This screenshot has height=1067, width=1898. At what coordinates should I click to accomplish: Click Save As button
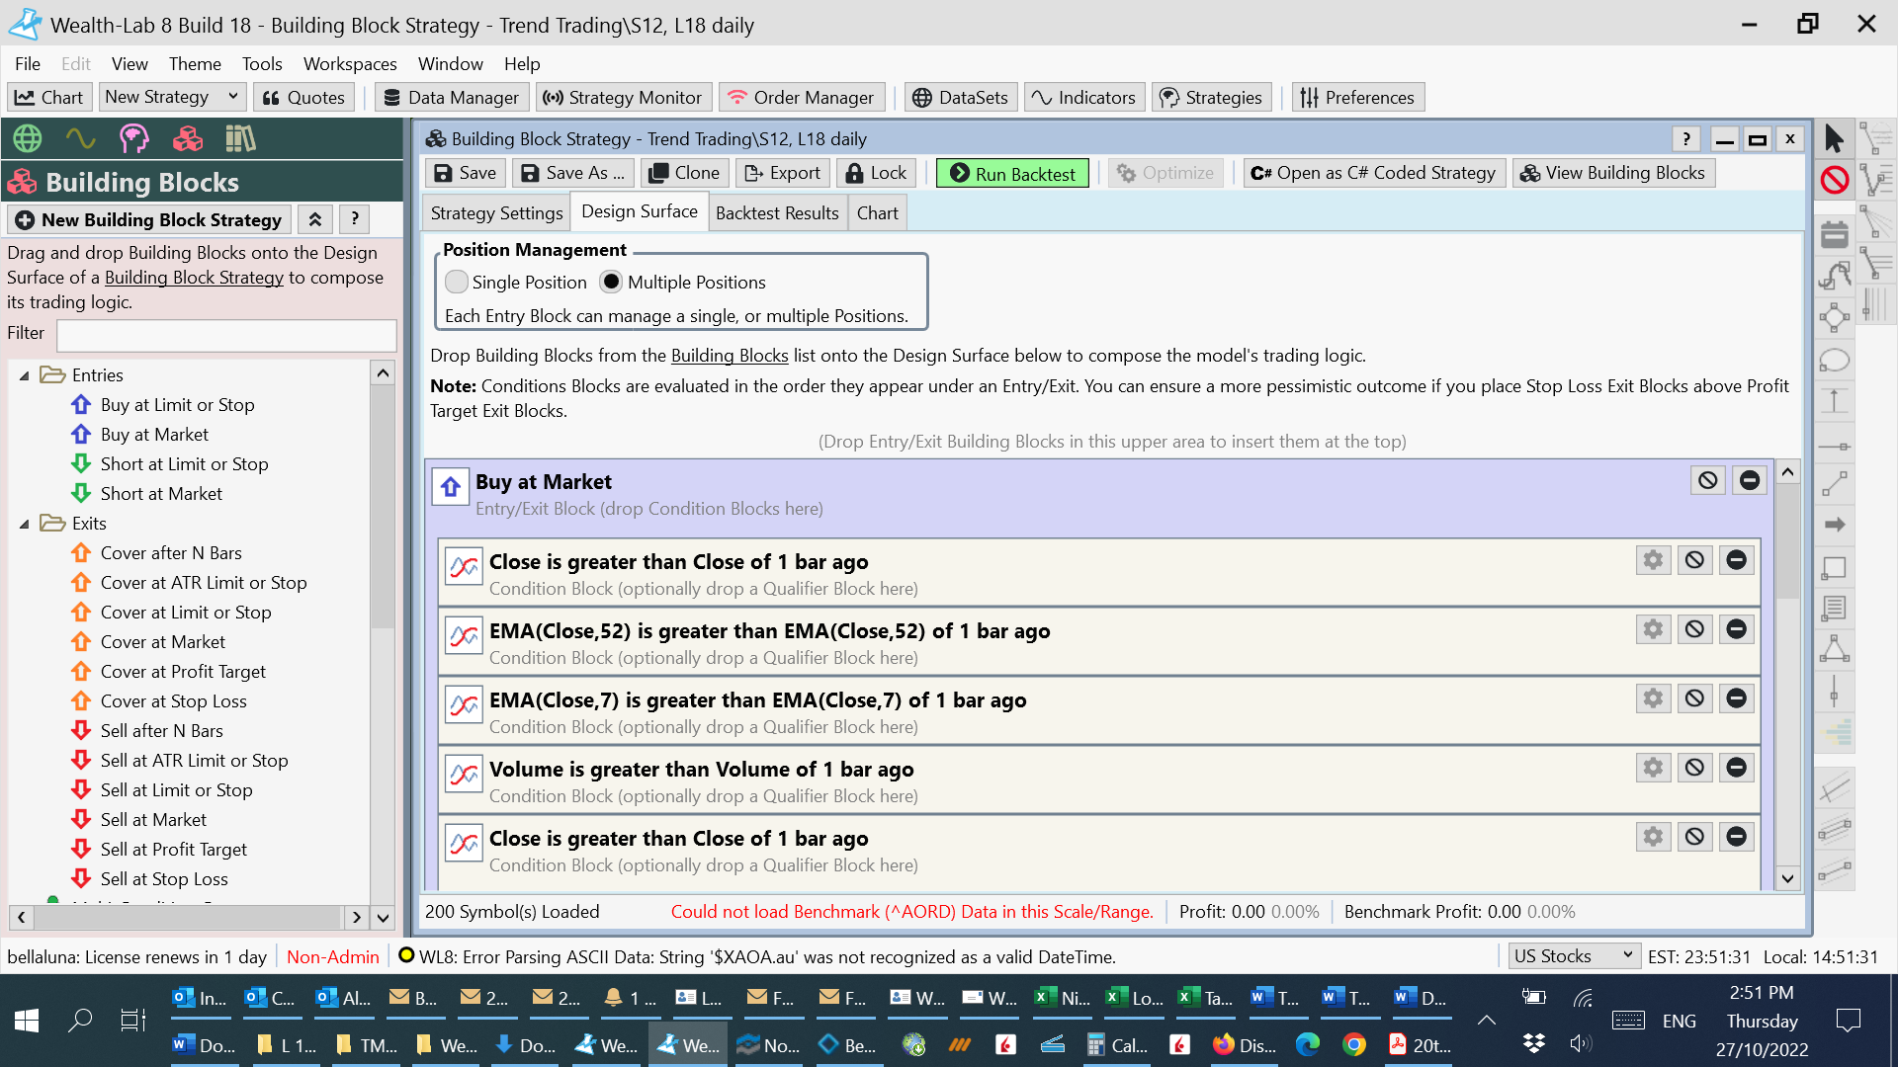[x=573, y=173]
